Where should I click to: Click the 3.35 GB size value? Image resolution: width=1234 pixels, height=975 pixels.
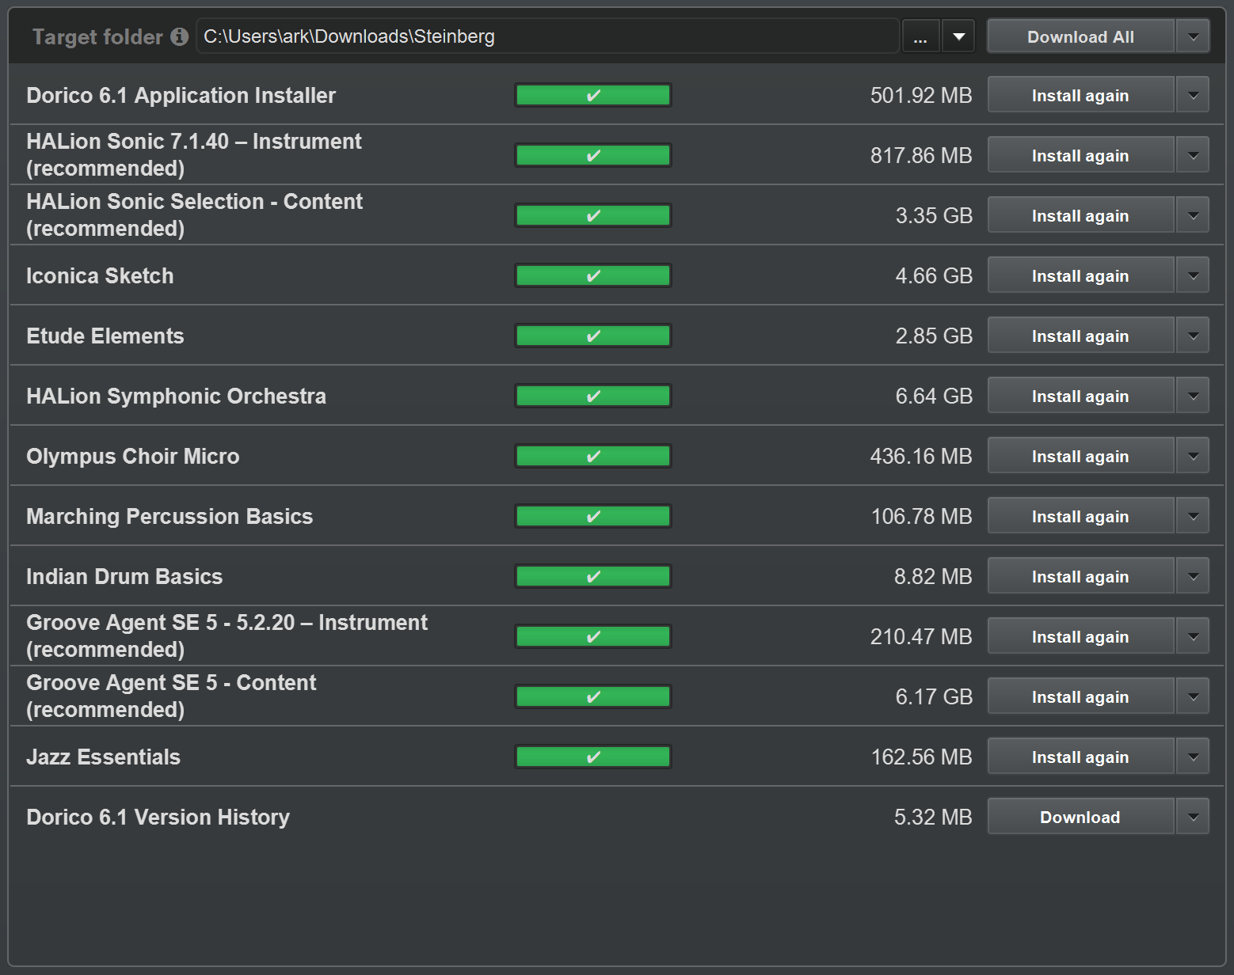(934, 216)
